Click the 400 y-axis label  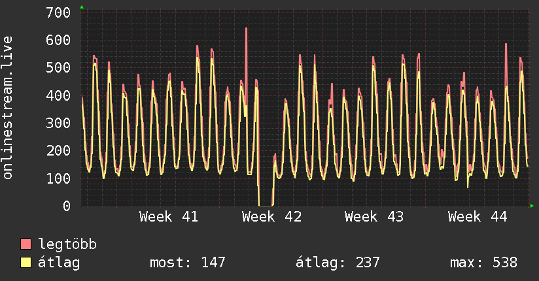[58, 95]
